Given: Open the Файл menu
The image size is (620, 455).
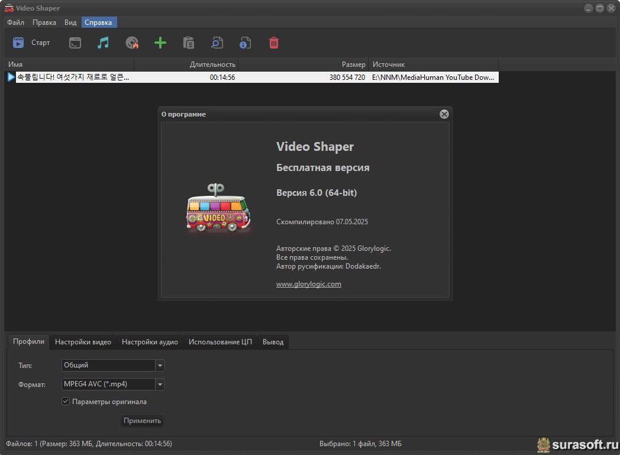Looking at the screenshot, I should pos(15,22).
